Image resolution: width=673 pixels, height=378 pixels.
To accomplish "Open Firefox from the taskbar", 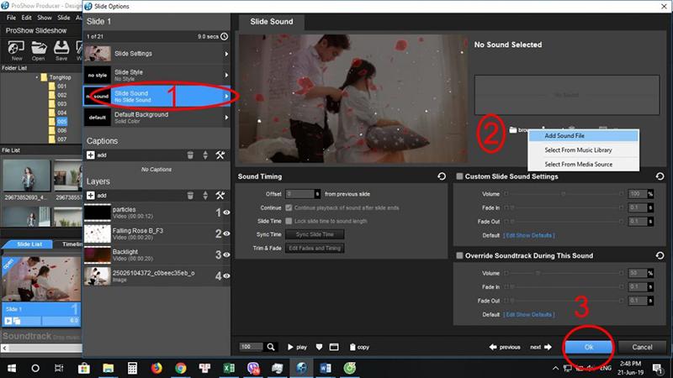I will pos(156,368).
